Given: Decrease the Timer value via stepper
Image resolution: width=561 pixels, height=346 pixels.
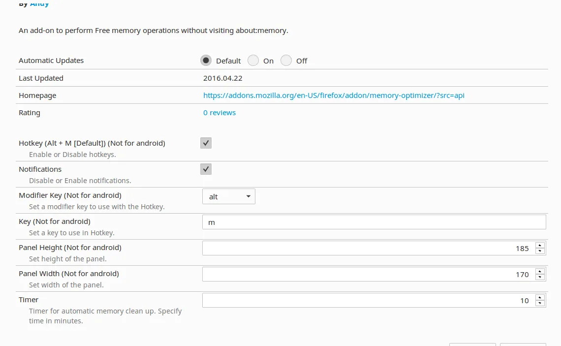Looking at the screenshot, I should (540, 302).
